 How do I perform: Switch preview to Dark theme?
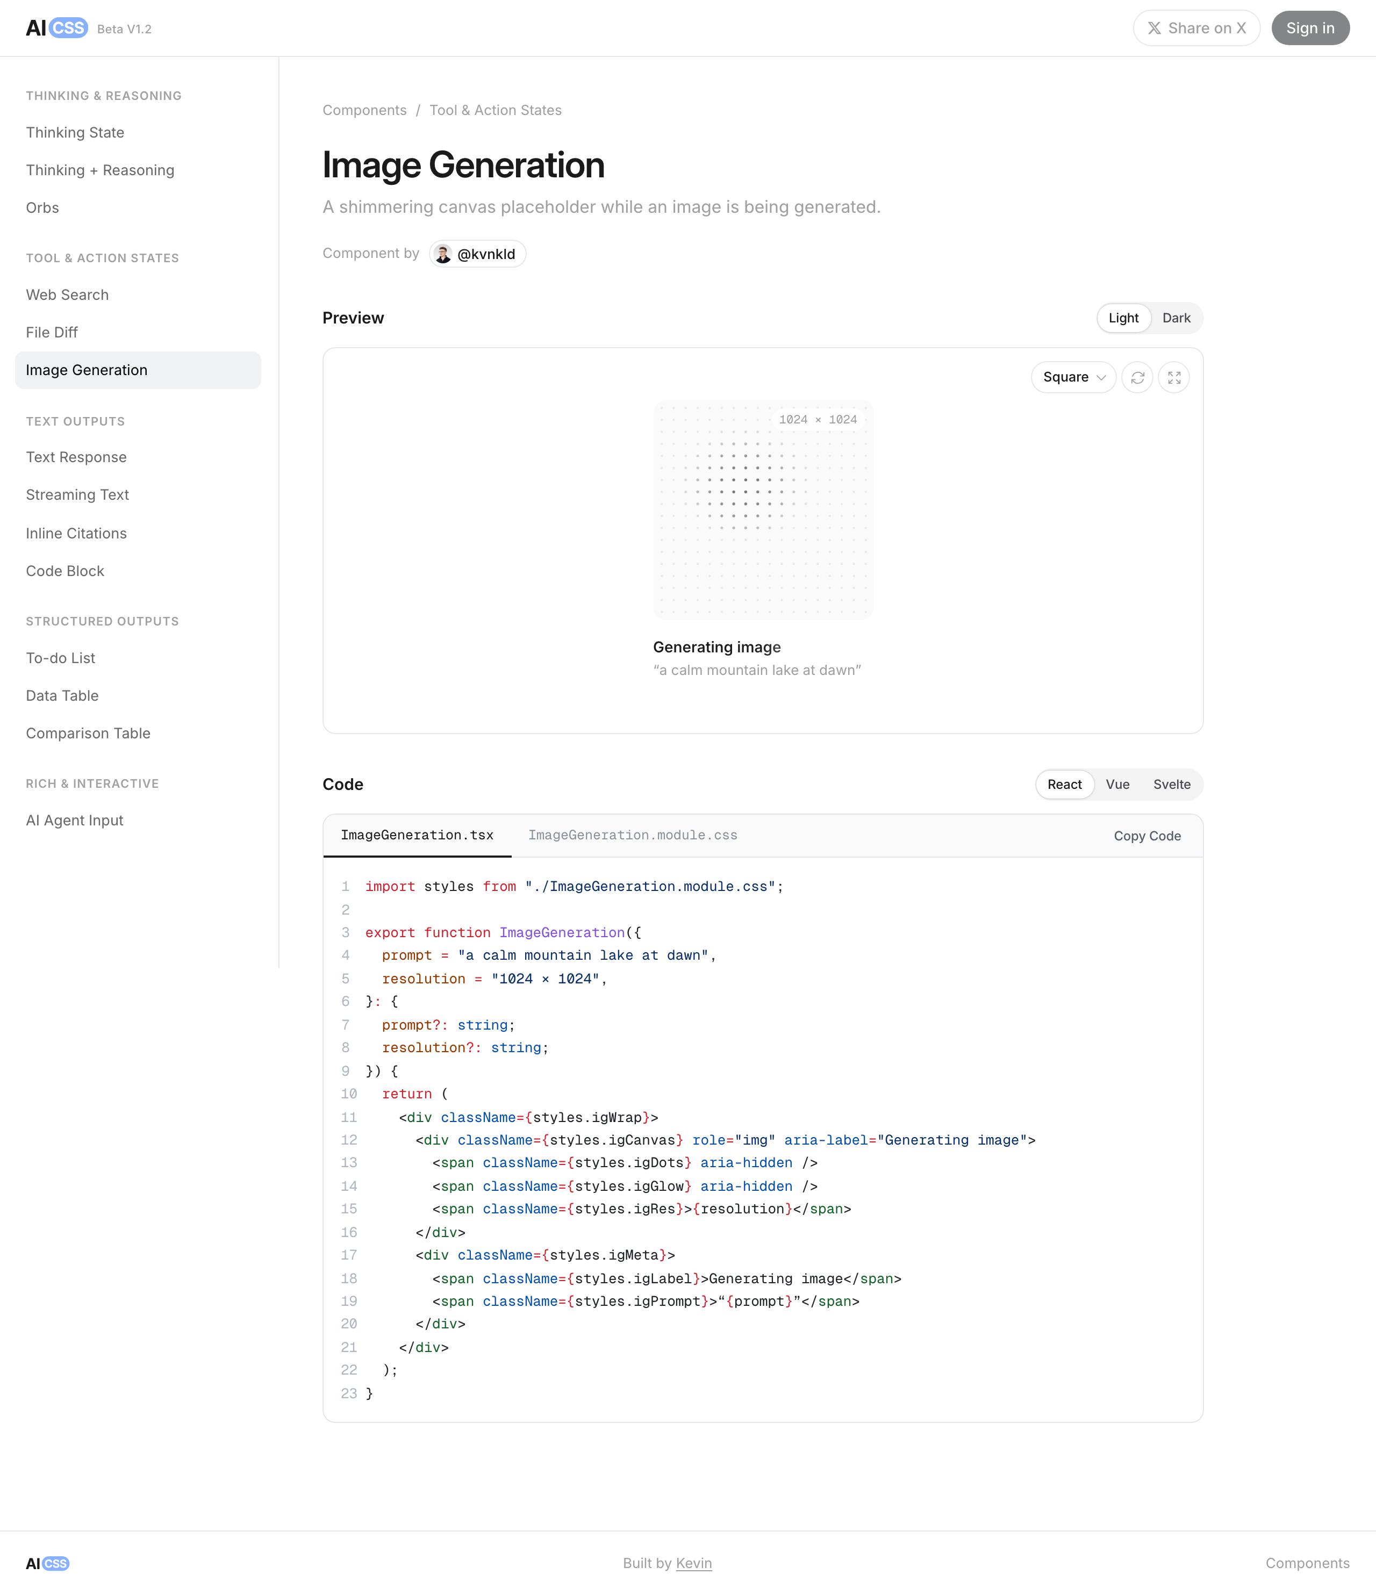pos(1177,318)
